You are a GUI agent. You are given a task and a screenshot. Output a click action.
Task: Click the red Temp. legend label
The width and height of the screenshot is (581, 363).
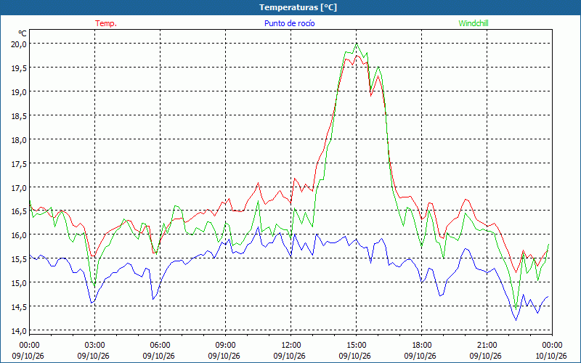[106, 23]
